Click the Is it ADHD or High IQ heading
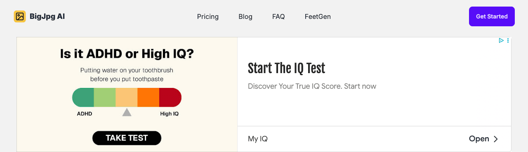The image size is (528, 152). tap(127, 54)
